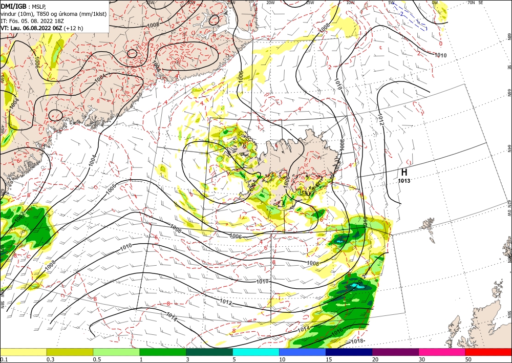Click the '5W' longitude label
This screenshot has height=363, width=512.
[x=392, y=3]
